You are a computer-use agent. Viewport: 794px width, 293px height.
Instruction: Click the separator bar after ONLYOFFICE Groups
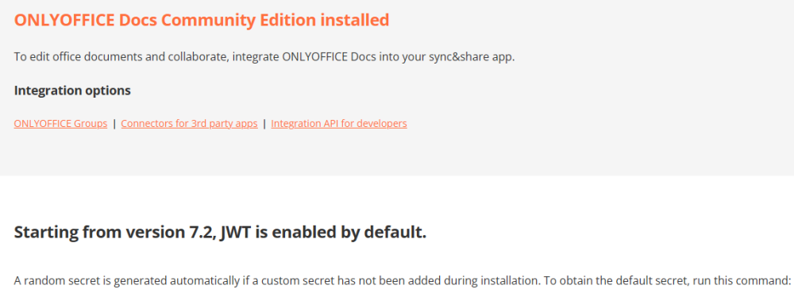(114, 124)
